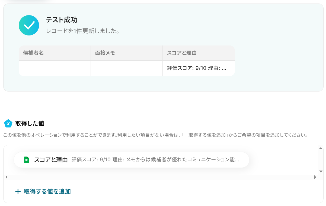Click the empty cell under 候補者名
The image size is (326, 206).
click(55, 68)
